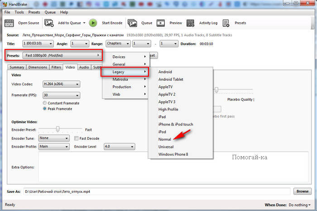Click the Queue stacked pictures icon
Viewport: 317px width, 211px height.
click(x=132, y=23)
